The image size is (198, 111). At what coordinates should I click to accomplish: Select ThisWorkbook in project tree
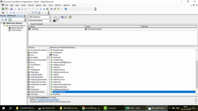[x=16, y=30]
